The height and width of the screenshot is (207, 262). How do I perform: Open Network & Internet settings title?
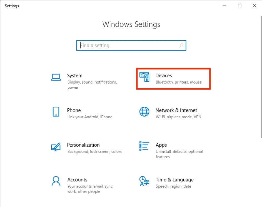(x=176, y=110)
